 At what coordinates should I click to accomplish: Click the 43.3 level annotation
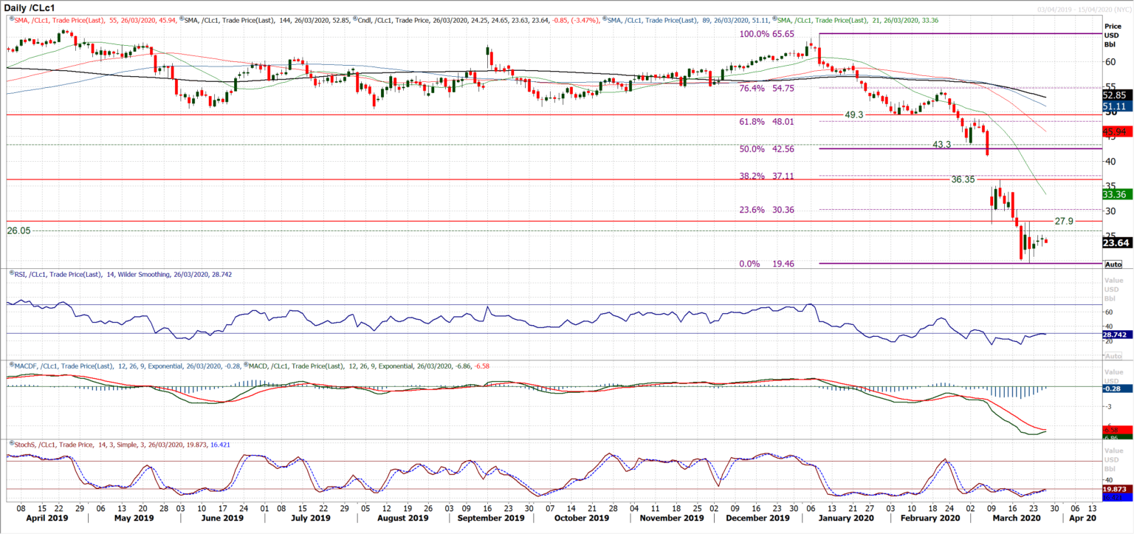[942, 145]
